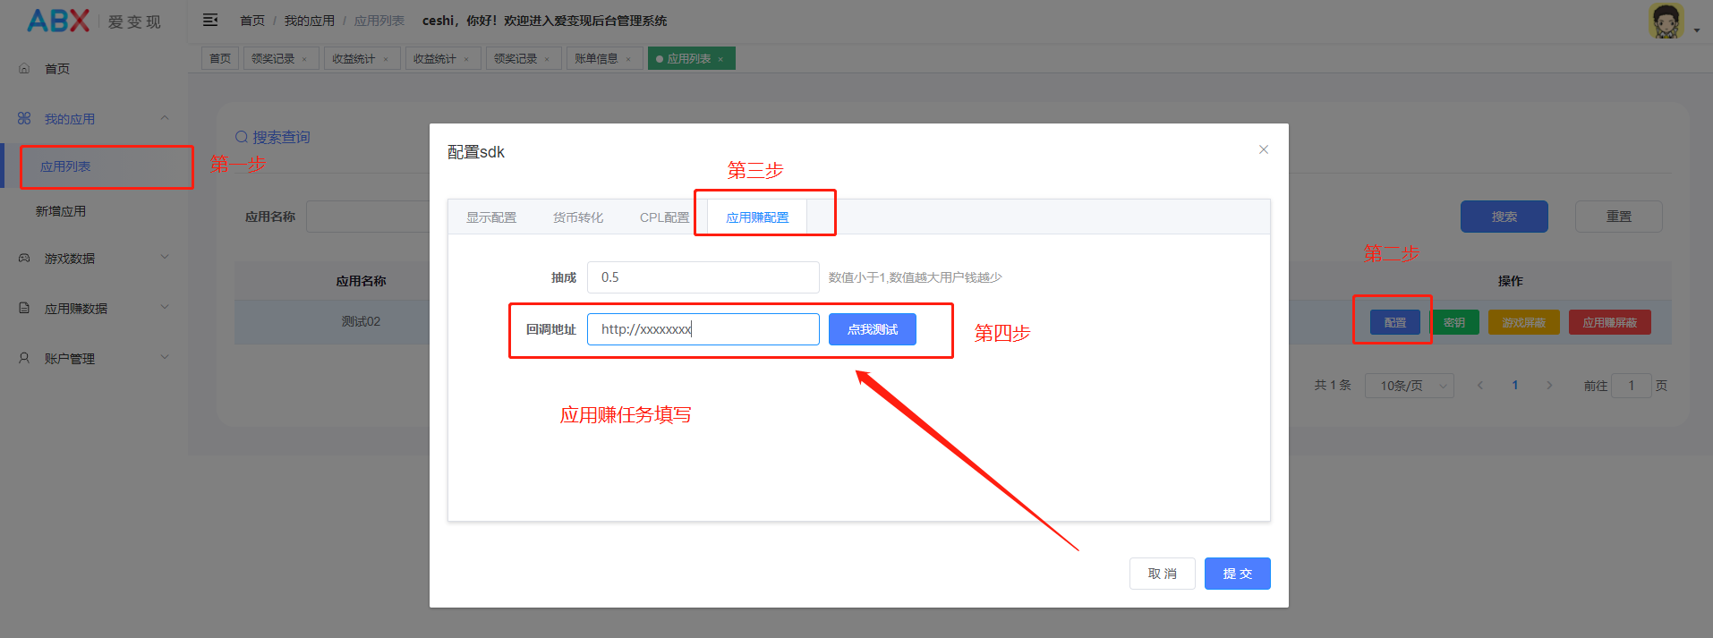Switch to the 货币转化 tab
This screenshot has width=1713, height=638.
(x=577, y=217)
